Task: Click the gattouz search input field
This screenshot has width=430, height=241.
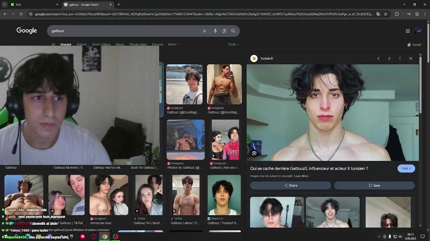Action: [x=124, y=31]
